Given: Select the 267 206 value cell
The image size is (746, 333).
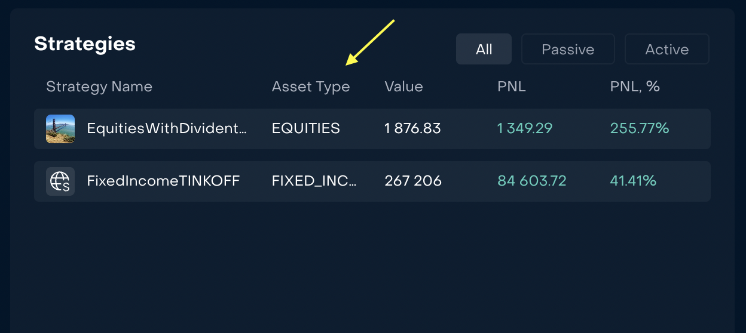Looking at the screenshot, I should [x=413, y=181].
